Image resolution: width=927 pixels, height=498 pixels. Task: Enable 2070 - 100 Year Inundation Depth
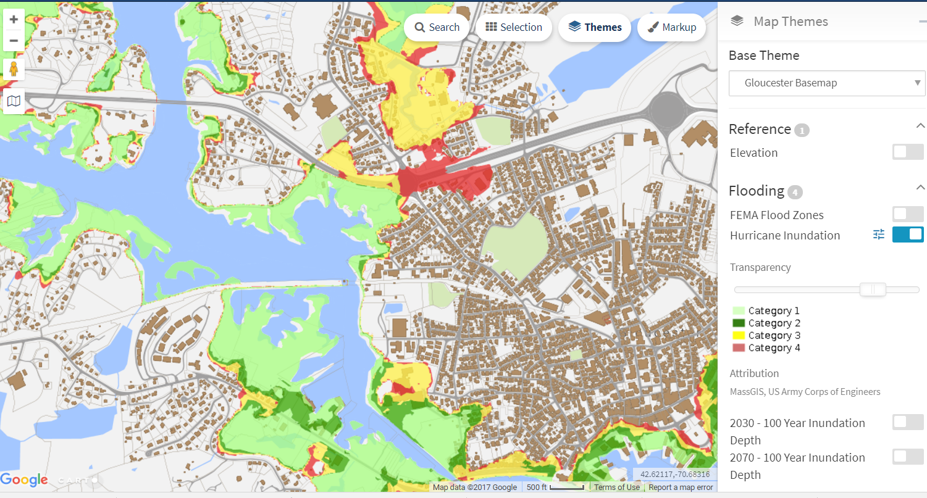click(908, 457)
